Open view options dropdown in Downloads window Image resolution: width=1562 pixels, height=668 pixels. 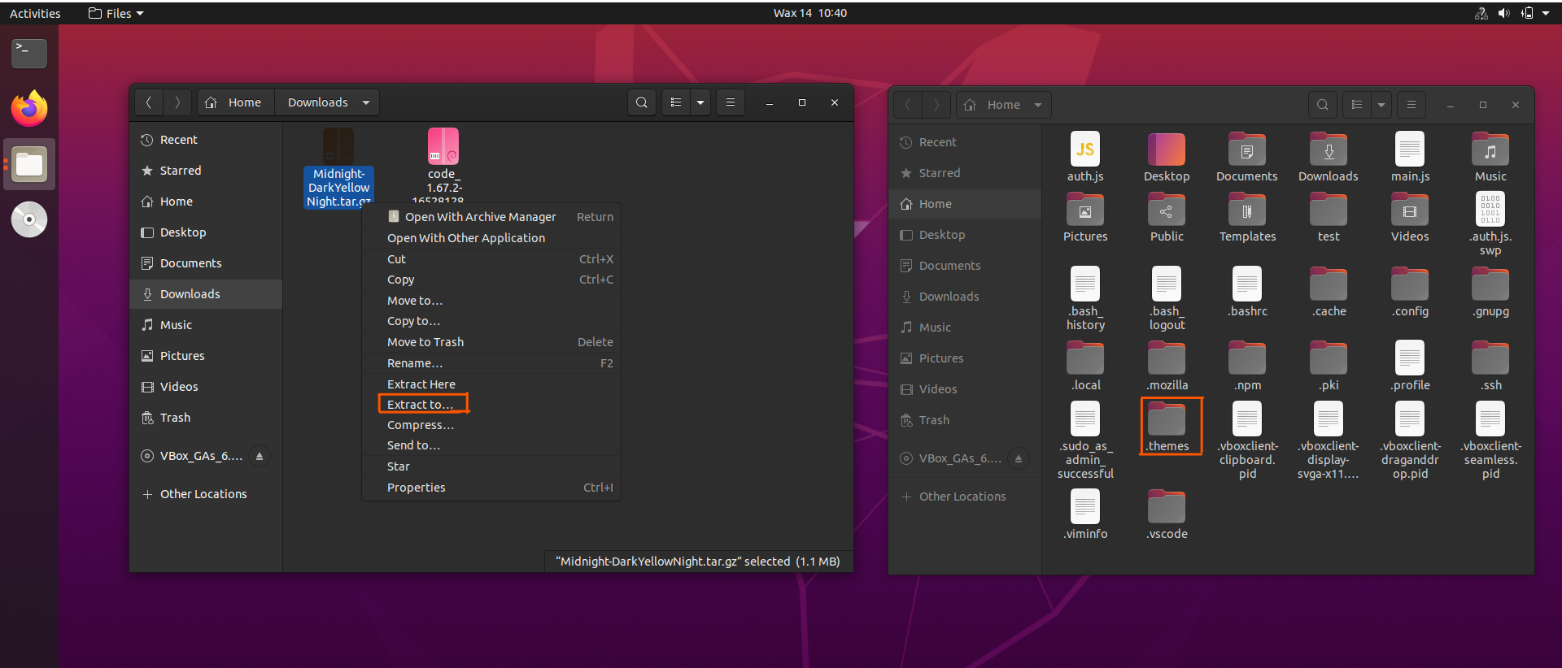pyautogui.click(x=700, y=102)
